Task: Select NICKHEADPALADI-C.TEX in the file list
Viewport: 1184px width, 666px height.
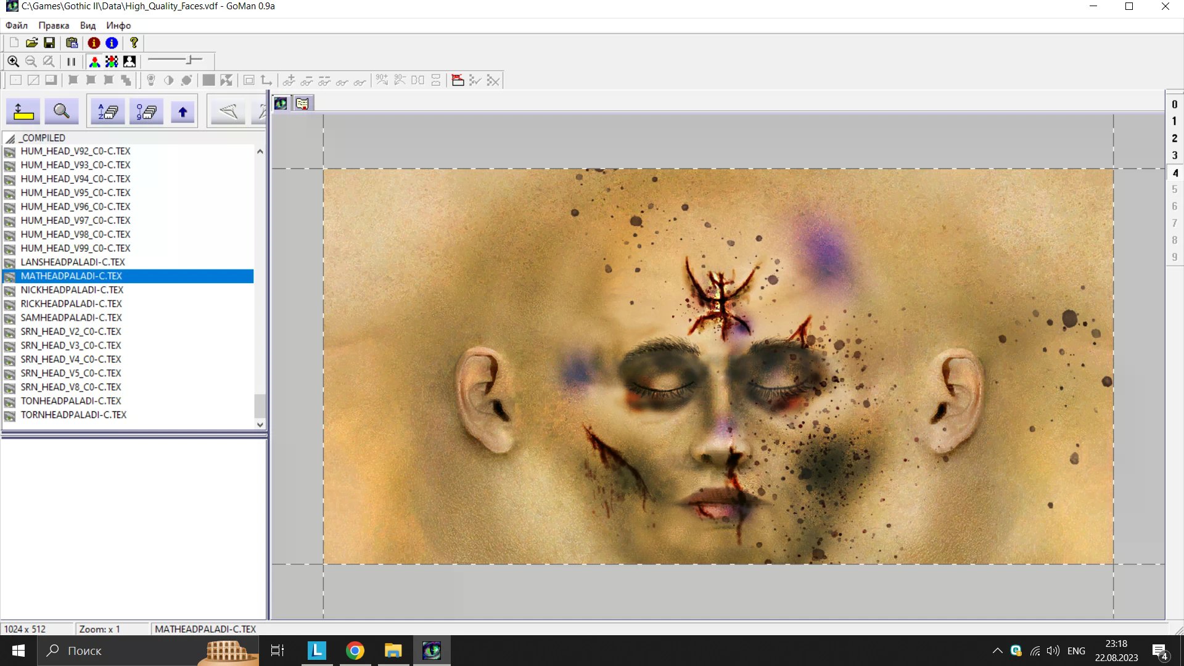Action: [x=72, y=290]
